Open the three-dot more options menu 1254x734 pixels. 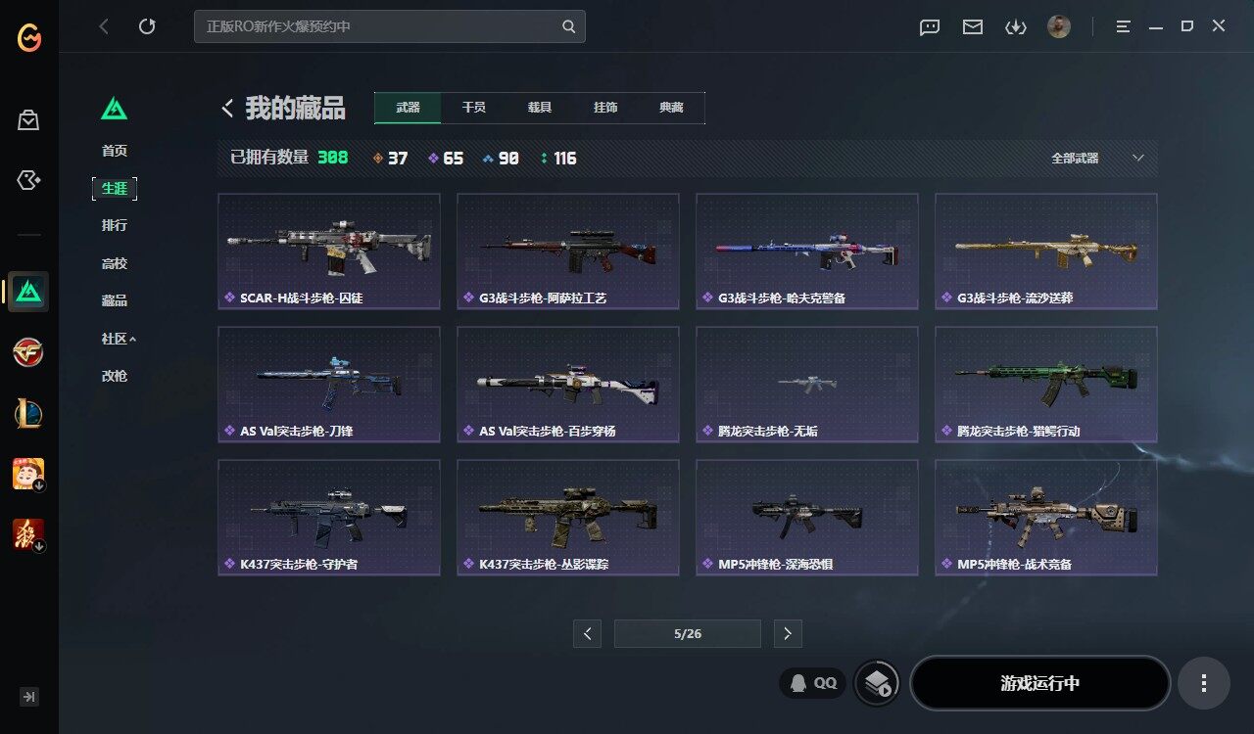pyautogui.click(x=1204, y=683)
